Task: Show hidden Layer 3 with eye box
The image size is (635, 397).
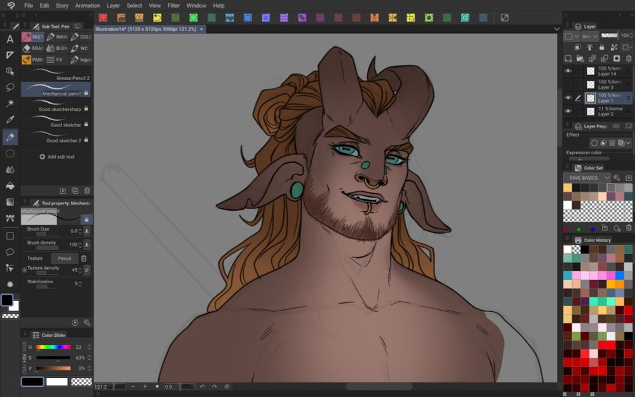Action: (x=568, y=84)
